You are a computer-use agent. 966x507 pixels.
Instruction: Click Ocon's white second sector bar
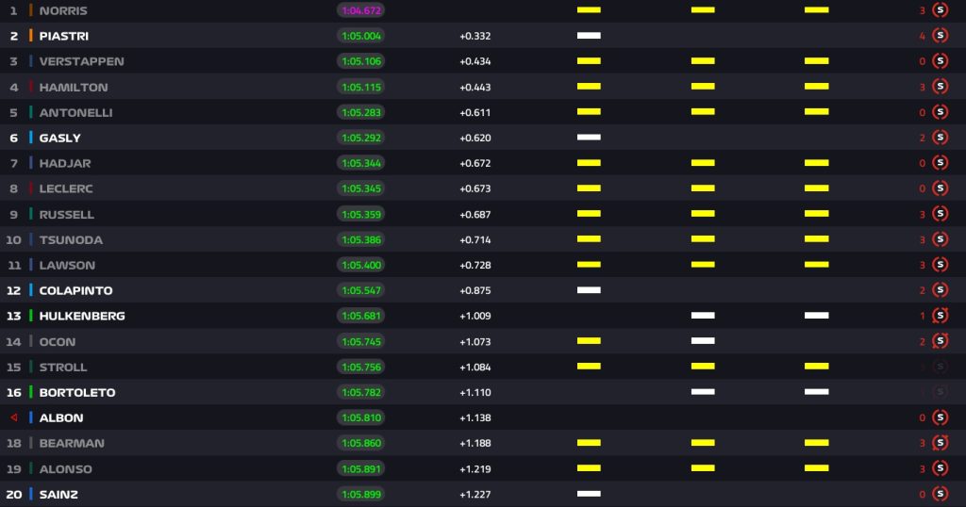tap(703, 340)
